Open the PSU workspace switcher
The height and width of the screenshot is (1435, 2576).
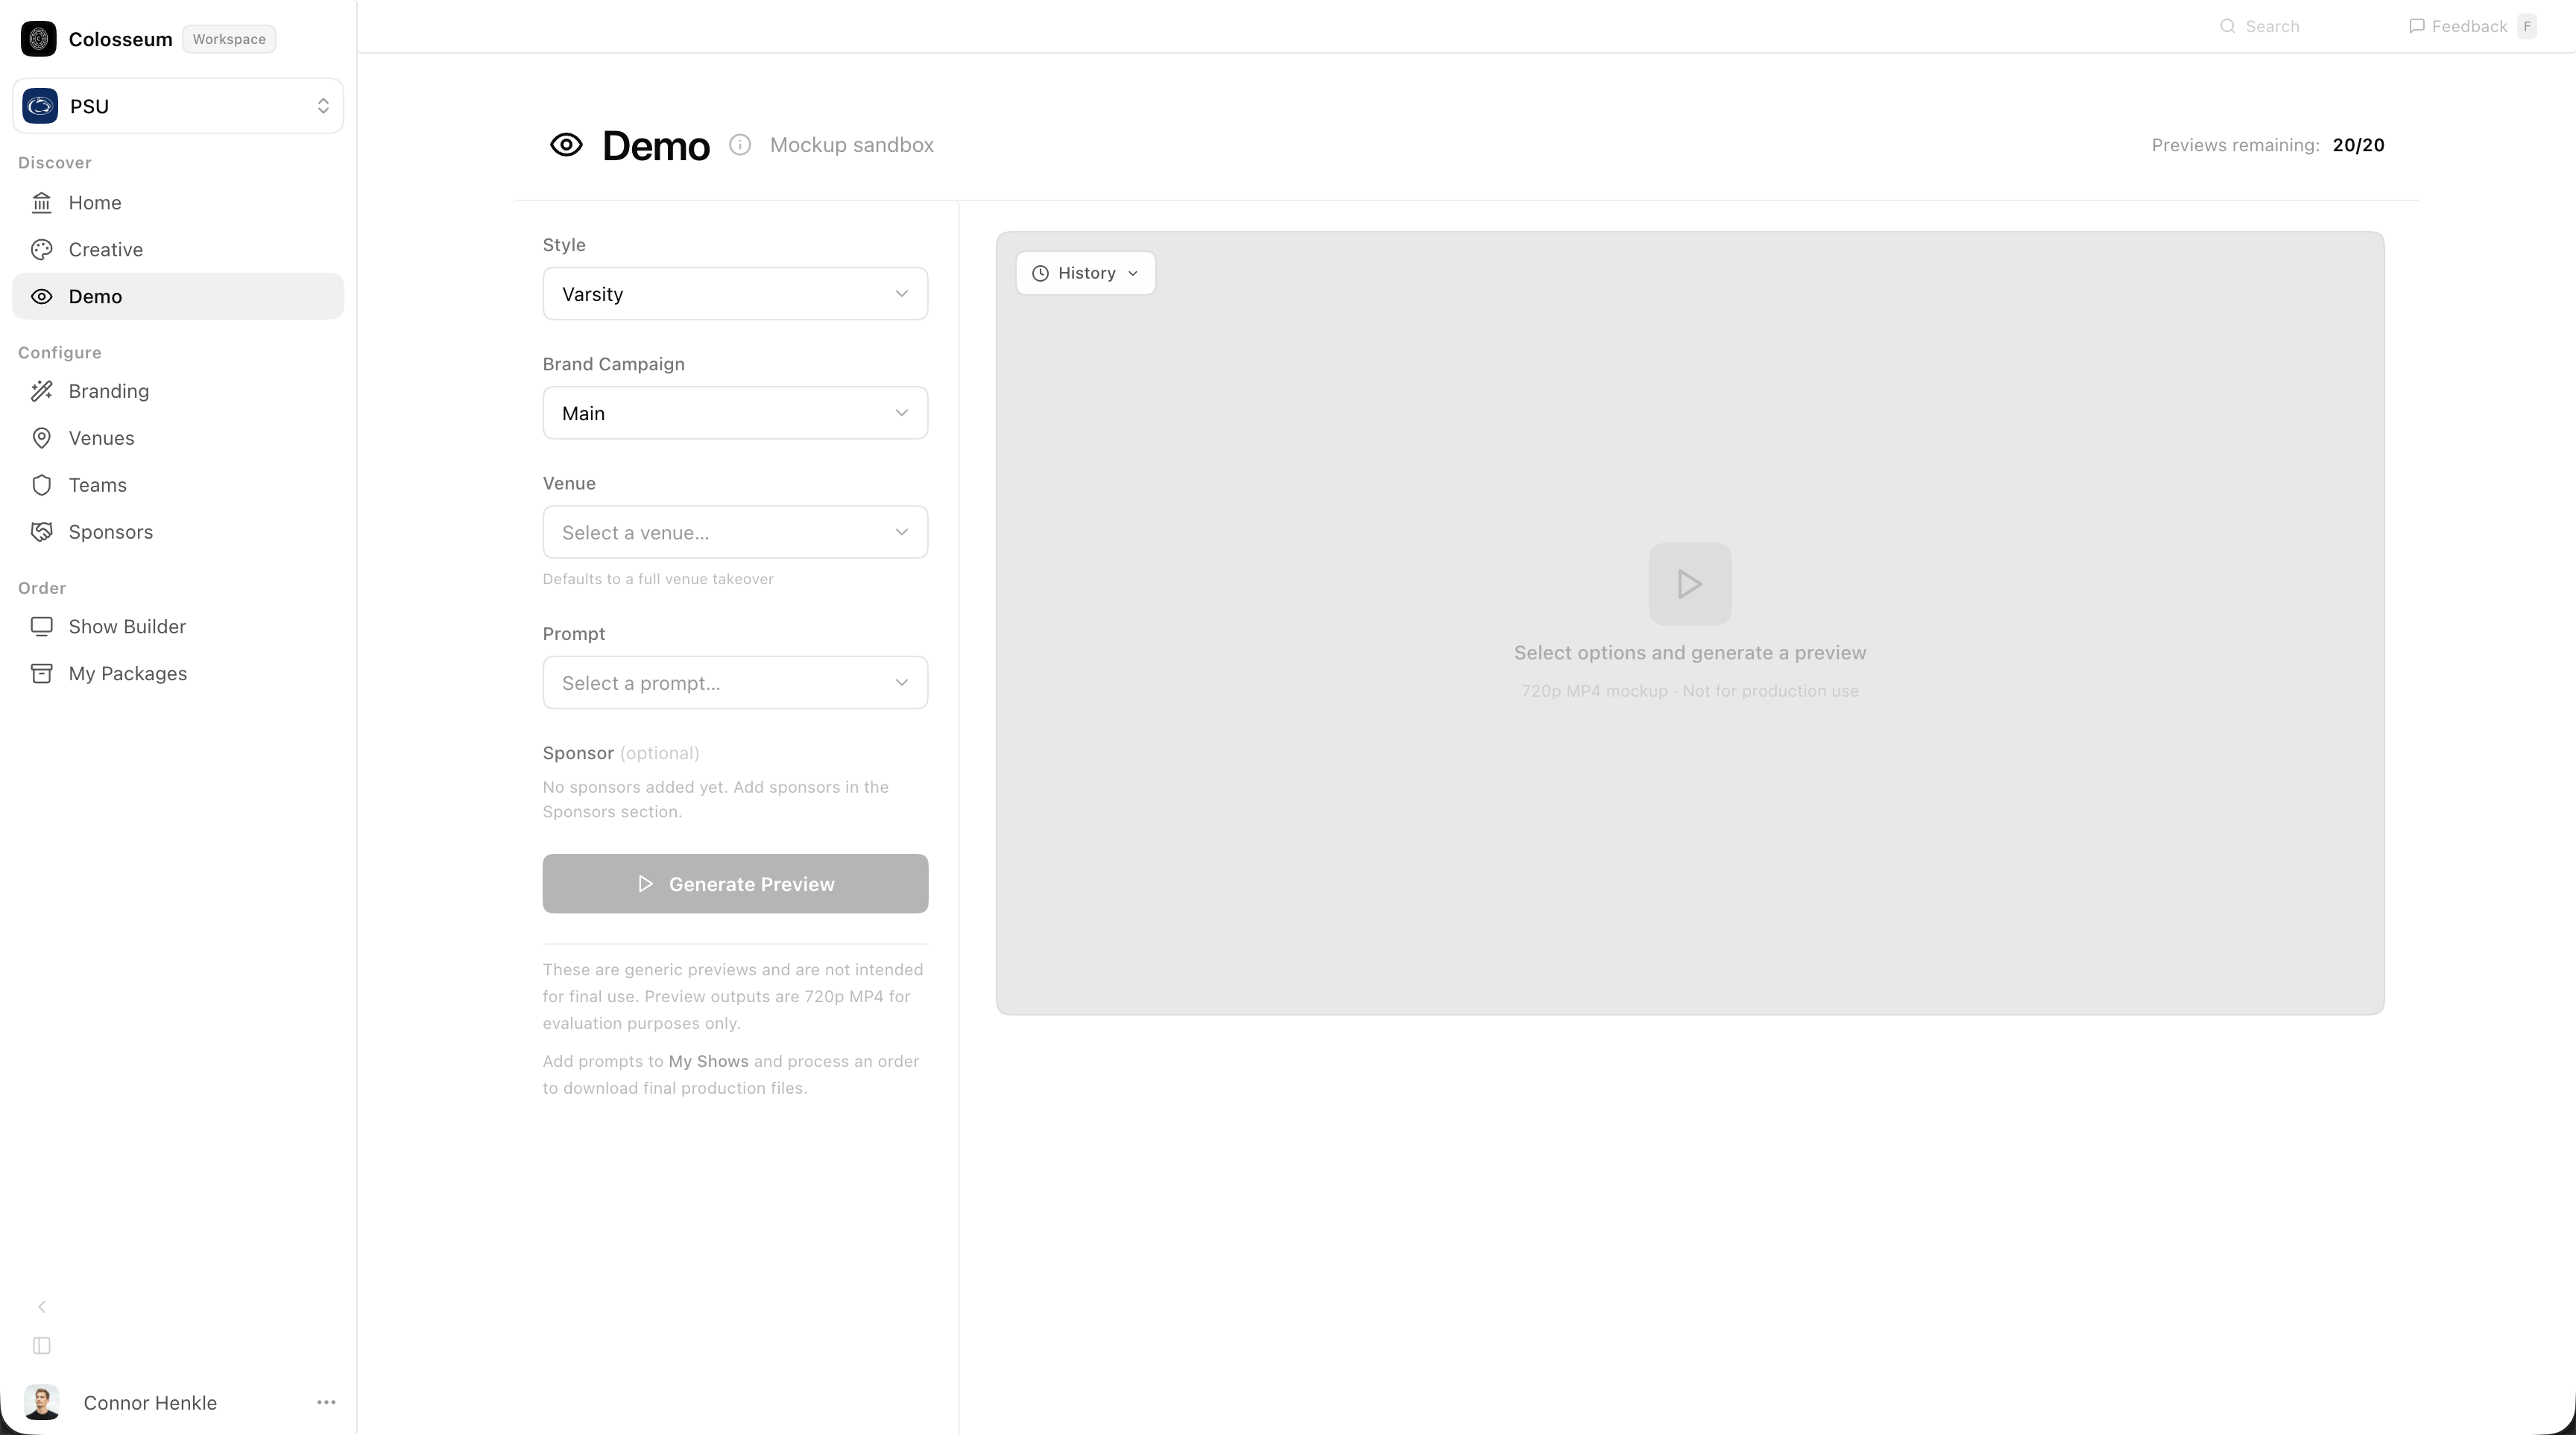pos(178,106)
